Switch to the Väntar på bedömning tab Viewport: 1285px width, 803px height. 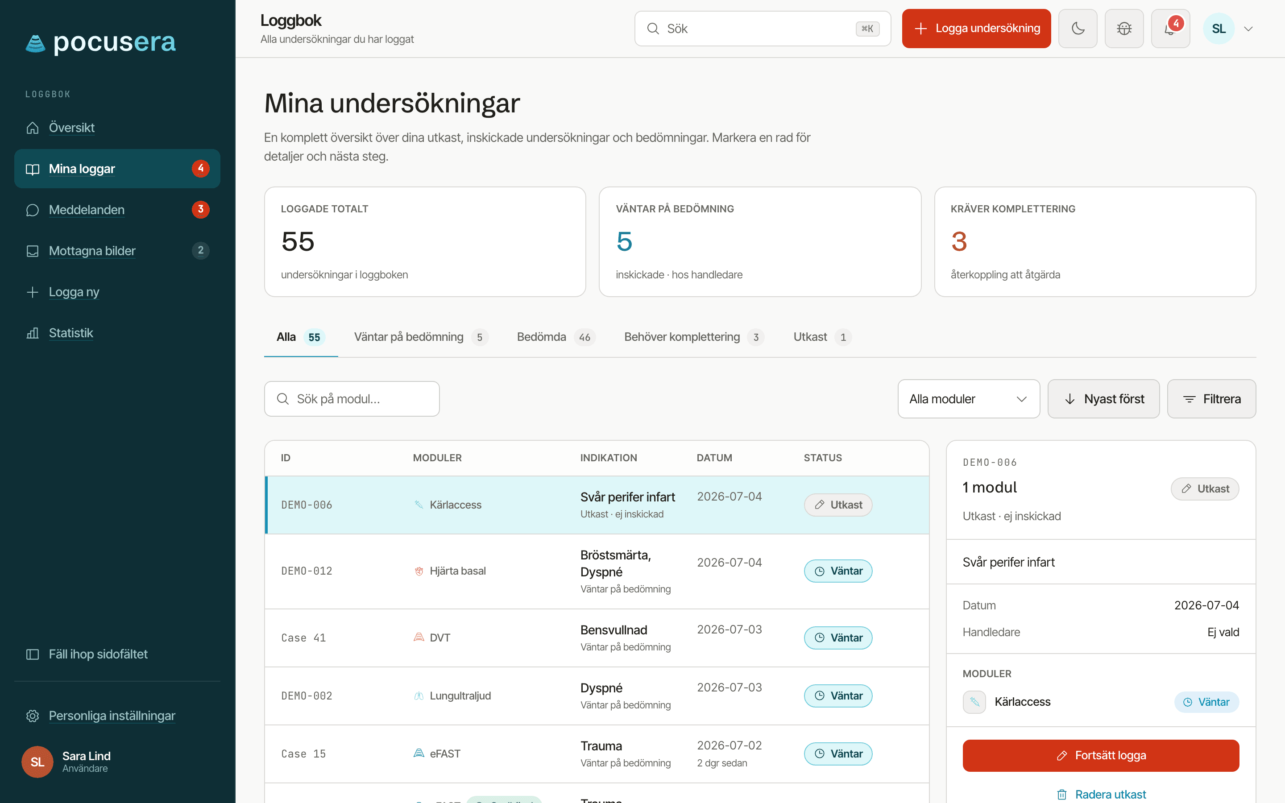pos(421,337)
